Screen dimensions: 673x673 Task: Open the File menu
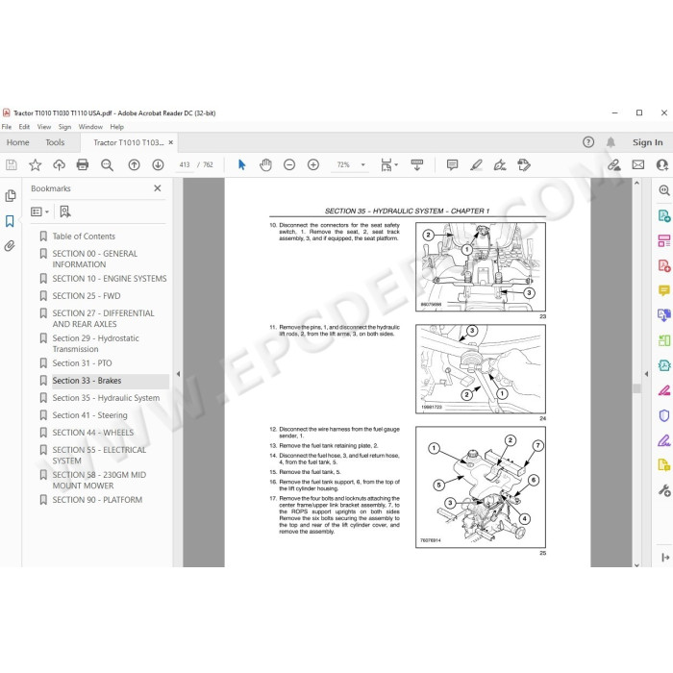tap(7, 127)
